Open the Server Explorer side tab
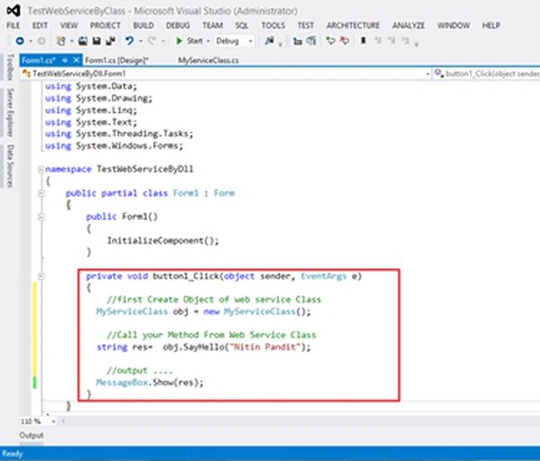Image resolution: width=540 pixels, height=461 pixels. (x=10, y=113)
